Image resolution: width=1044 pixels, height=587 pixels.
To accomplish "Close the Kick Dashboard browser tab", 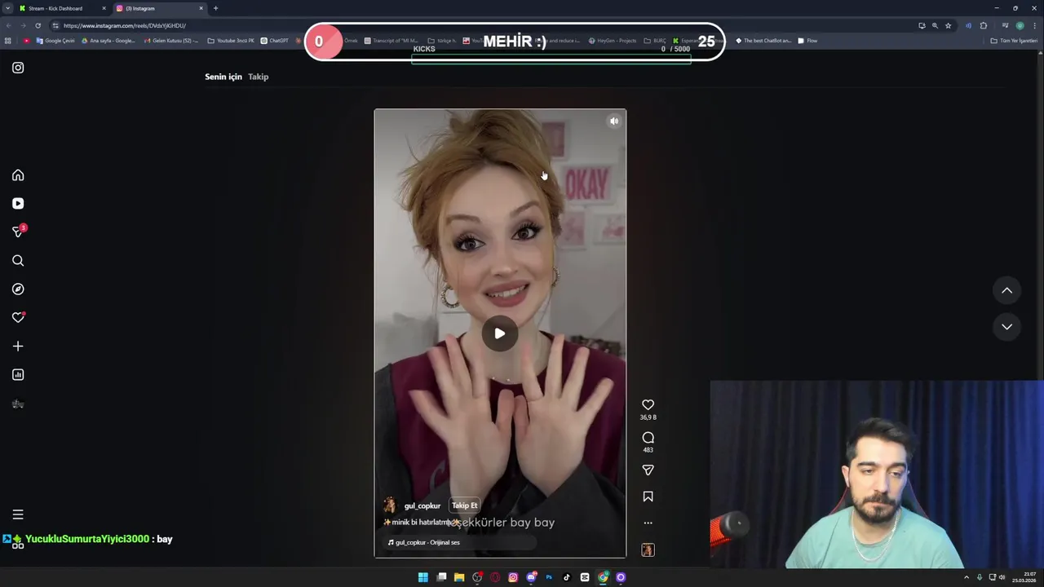I will point(104,8).
